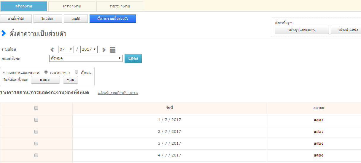Click the previous month arrow icon
This screenshot has height=163, width=361.
pyautogui.click(x=52, y=50)
